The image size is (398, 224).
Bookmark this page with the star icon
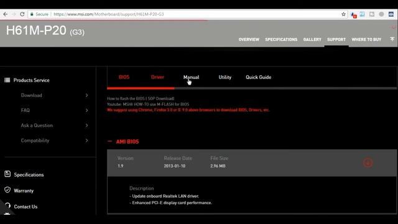pos(343,14)
